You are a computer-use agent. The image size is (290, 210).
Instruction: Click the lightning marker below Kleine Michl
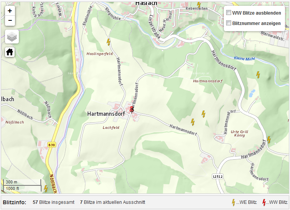[x=258, y=75]
